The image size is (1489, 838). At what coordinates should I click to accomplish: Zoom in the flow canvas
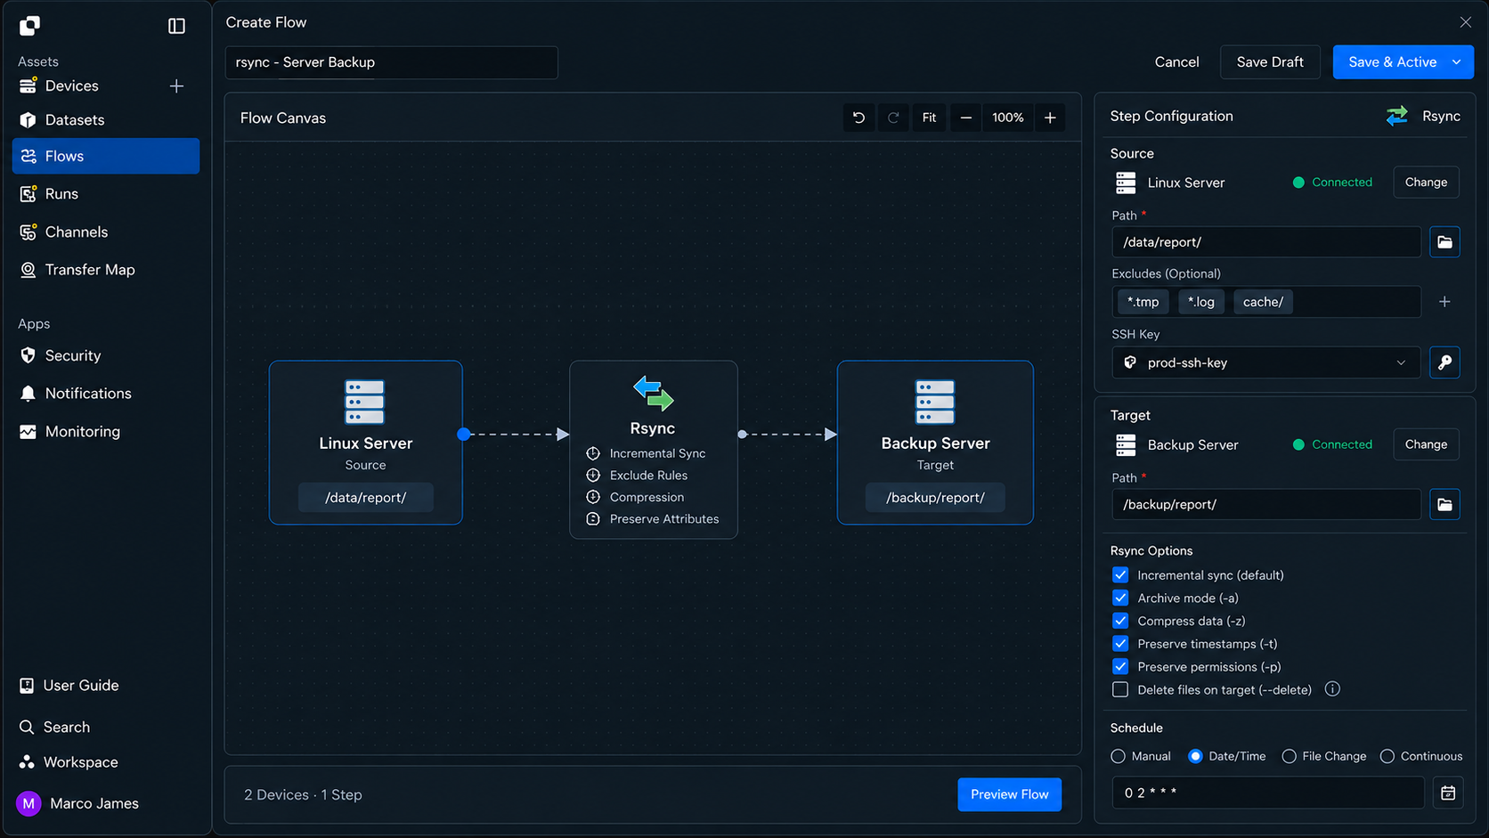point(1050,118)
